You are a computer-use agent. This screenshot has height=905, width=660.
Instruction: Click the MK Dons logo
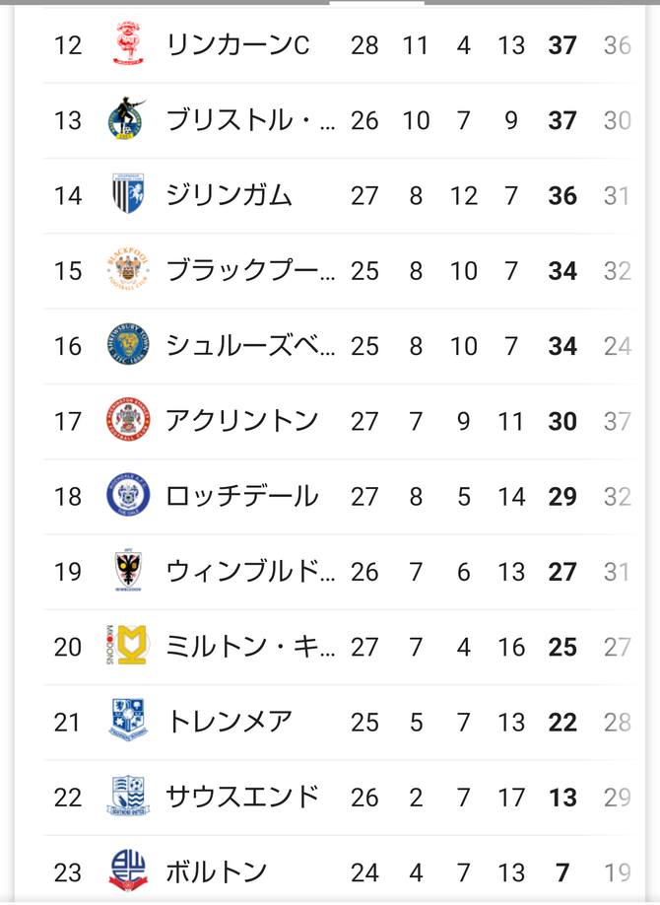[128, 646]
